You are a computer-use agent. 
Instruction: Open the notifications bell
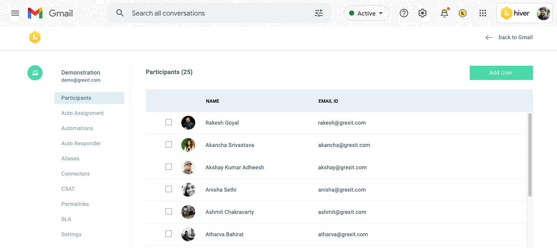444,13
